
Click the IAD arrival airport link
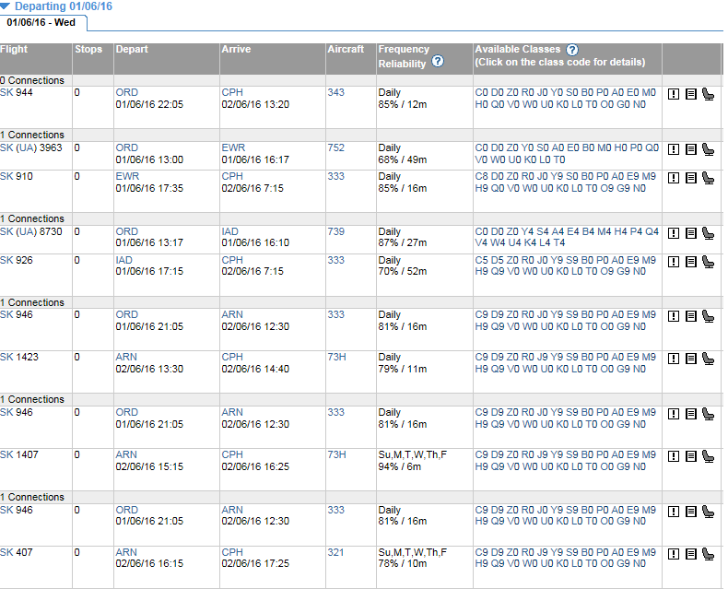pyautogui.click(x=230, y=231)
